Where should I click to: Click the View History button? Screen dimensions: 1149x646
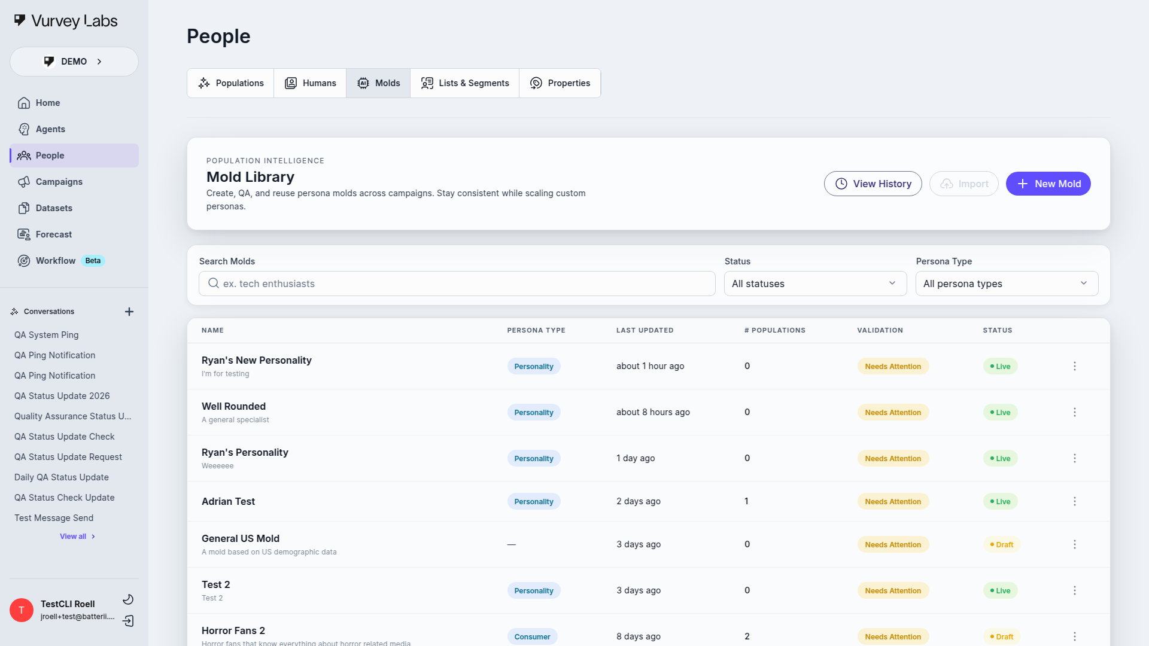[873, 184]
